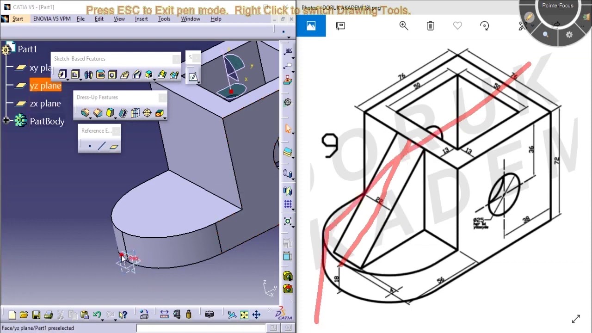Viewport: 592px width, 333px height.
Task: Click the Remove Face tool icon
Action: tap(159, 113)
